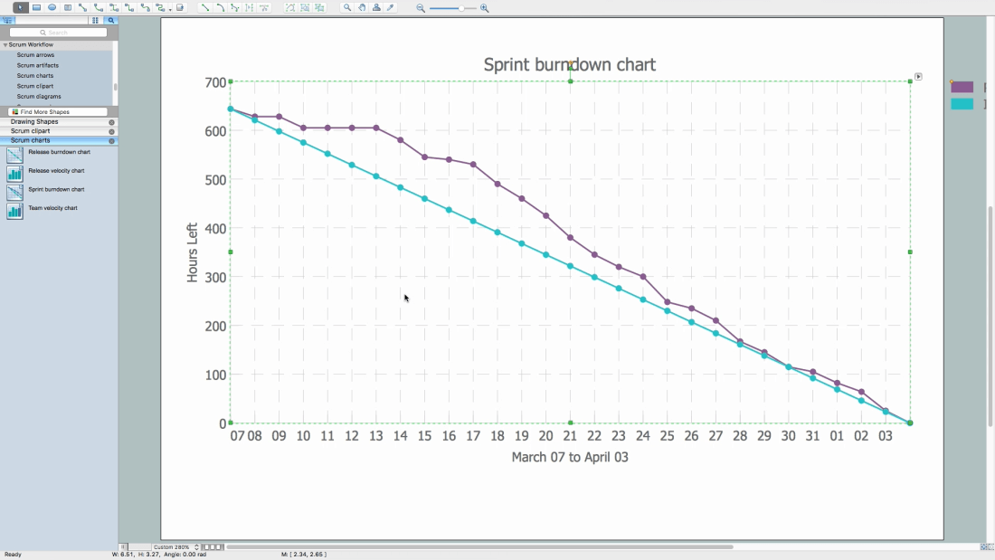Switch to the Scrum clipart library tab

(x=30, y=131)
